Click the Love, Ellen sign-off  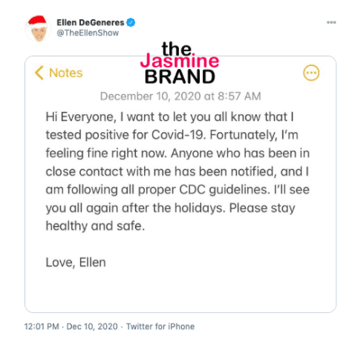76,263
